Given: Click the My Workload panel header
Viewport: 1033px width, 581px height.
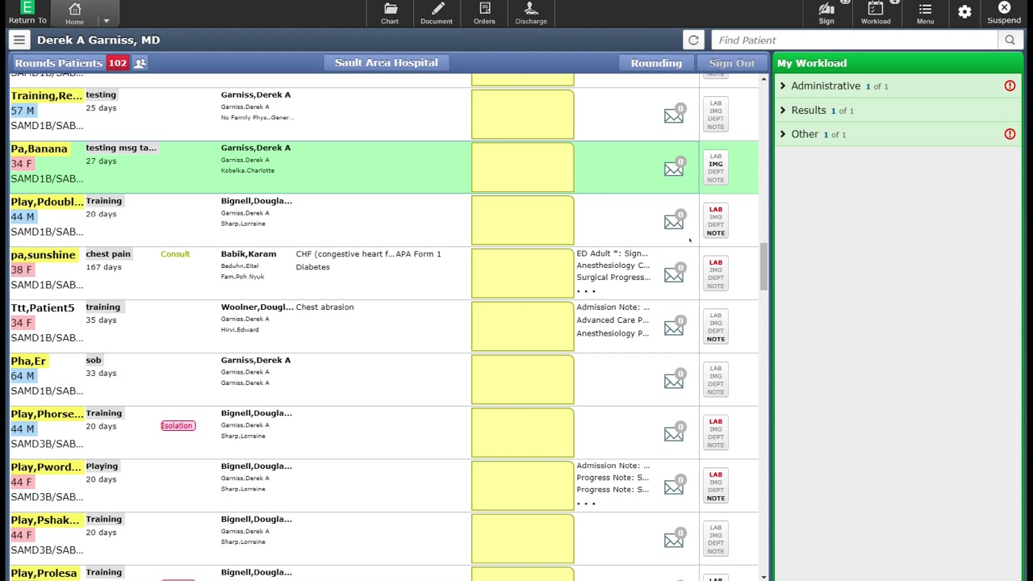Looking at the screenshot, I should point(897,63).
